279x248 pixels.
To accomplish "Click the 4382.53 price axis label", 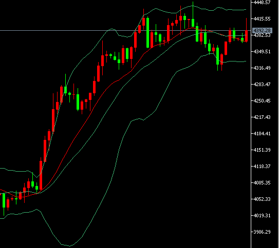I will [262, 35].
